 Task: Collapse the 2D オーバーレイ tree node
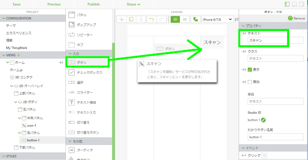click(x=12, y=86)
